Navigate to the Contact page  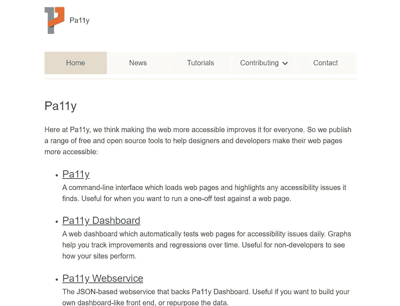(325, 63)
